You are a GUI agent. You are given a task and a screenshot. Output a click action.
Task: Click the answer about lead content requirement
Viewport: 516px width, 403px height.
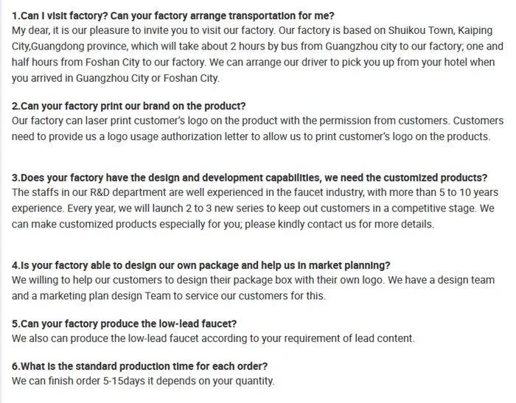coord(213,339)
